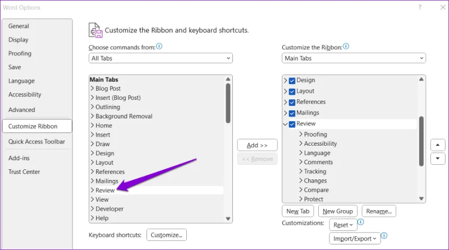Screen dimensions: 449x250
Task: Close the Word Options dialog
Action: click(x=443, y=7)
